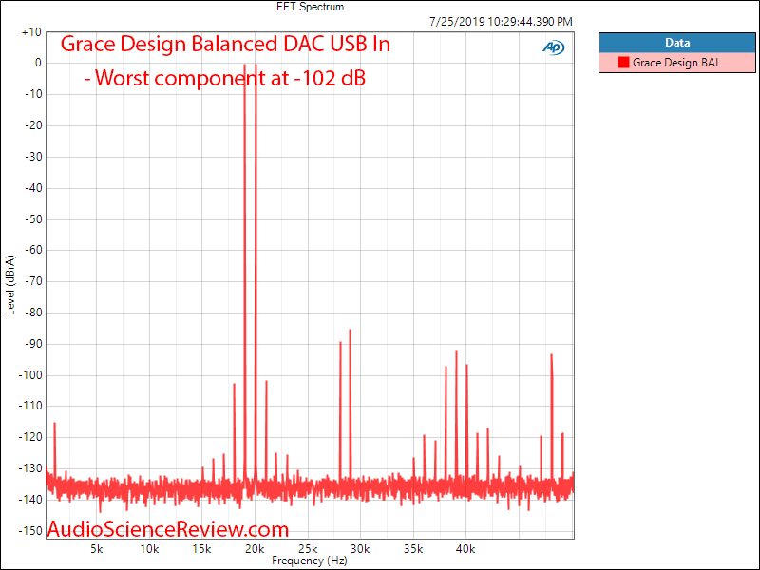
Task: Click the 40k frequency axis tick label
Action: pyautogui.click(x=465, y=549)
